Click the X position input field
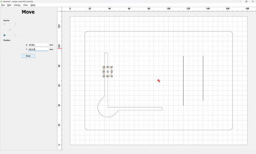This screenshot has height=154, width=256. point(38,45)
